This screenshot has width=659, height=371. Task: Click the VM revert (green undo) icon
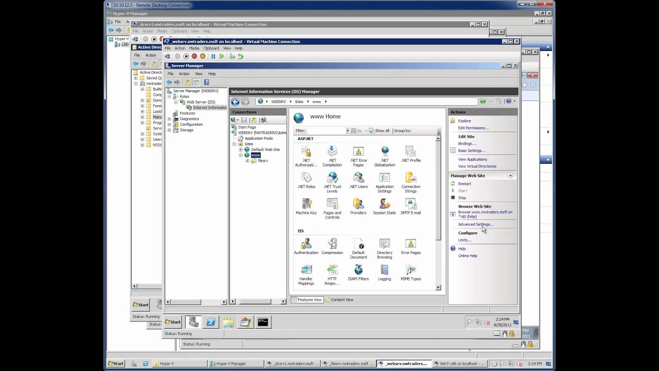tap(240, 57)
